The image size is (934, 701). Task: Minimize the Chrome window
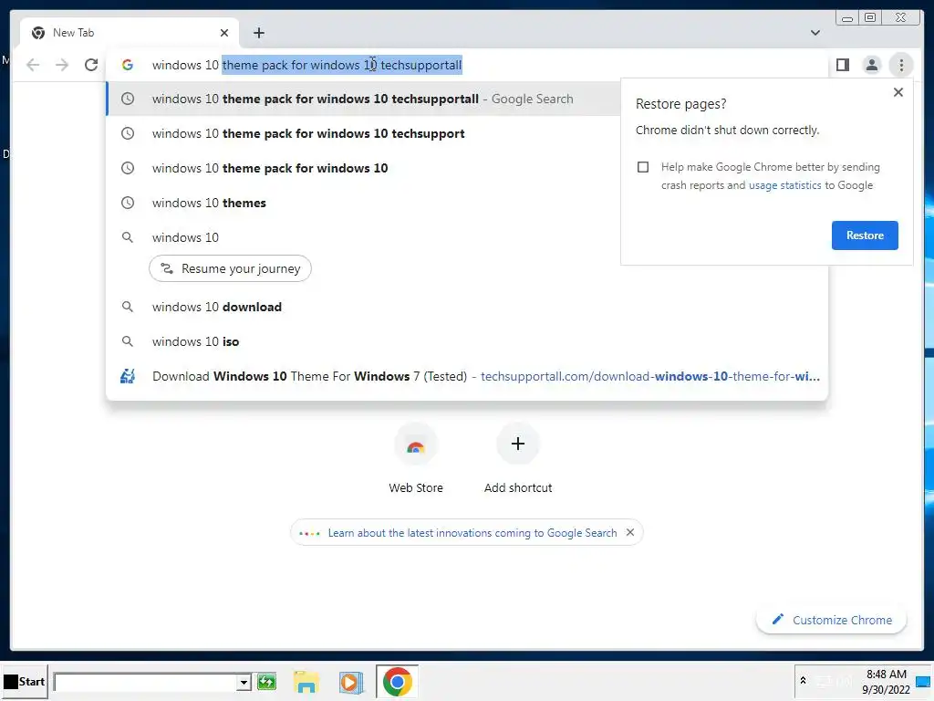(847, 18)
